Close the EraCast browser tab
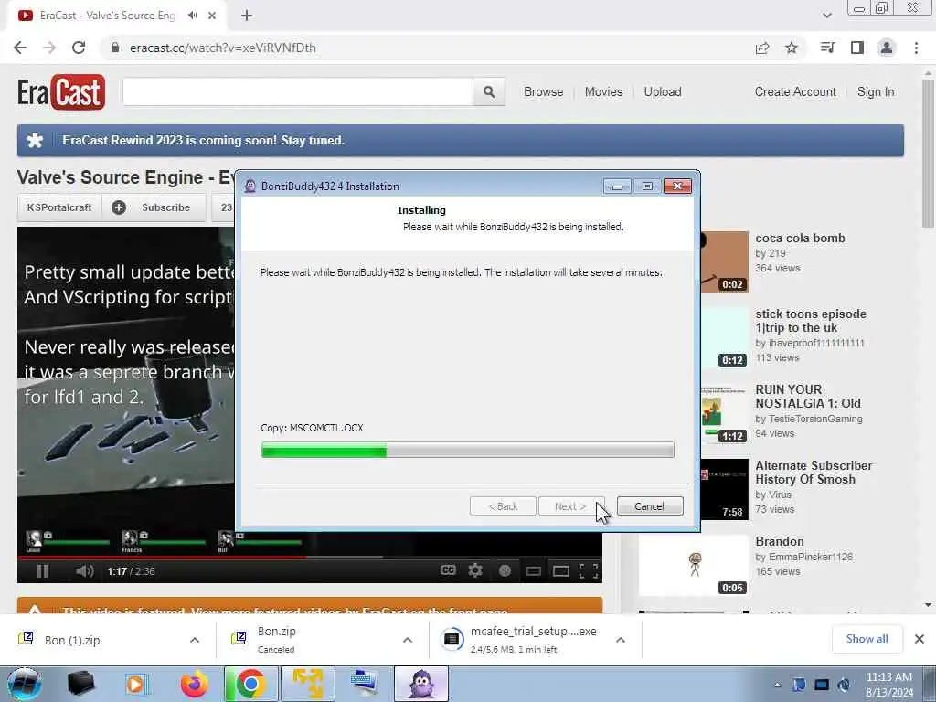The width and height of the screenshot is (936, 702). (212, 16)
